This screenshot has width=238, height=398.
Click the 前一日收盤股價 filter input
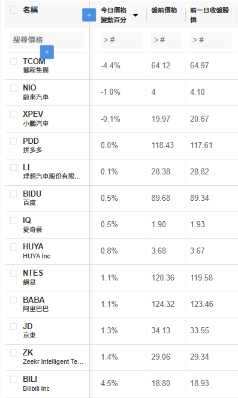coord(210,40)
